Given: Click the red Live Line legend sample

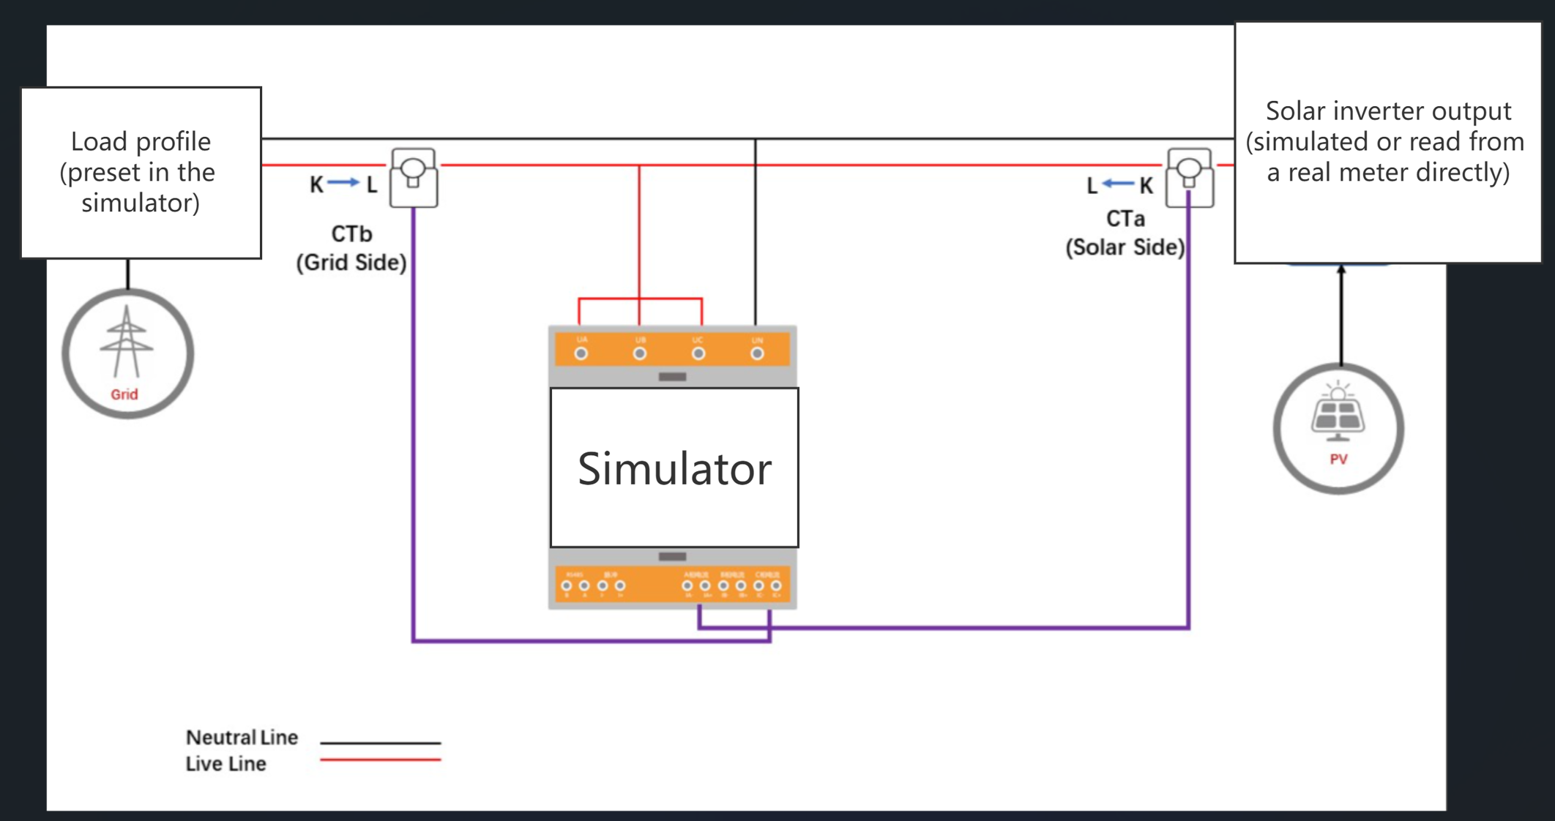Looking at the screenshot, I should point(380,760).
